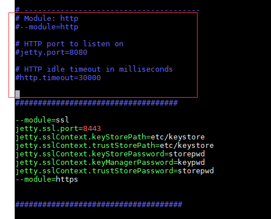
Task: Click the hash separator row below the cursor
Action: point(97,103)
